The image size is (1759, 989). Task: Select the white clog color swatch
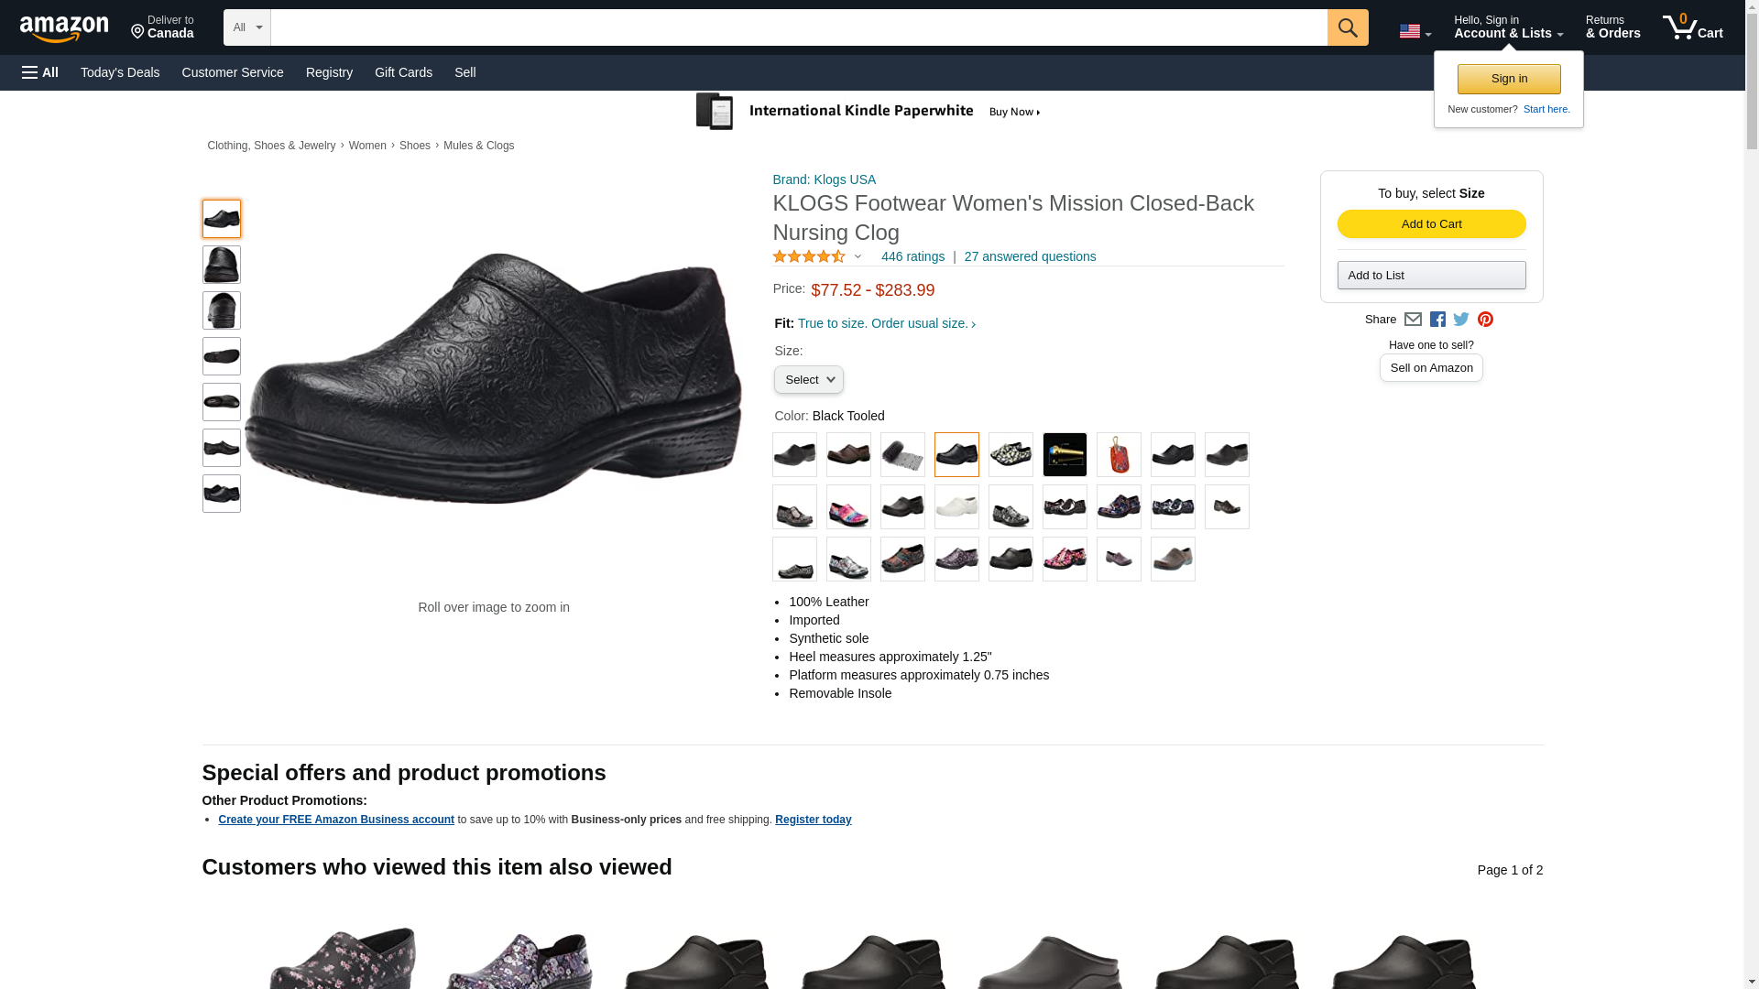tap(956, 507)
